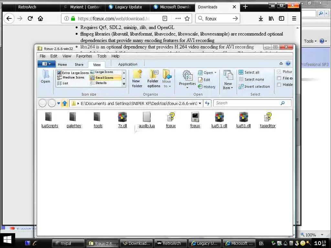Screen dimensions: 331x248
Task: Choose Small Icons view
Action: pyautogui.click(x=105, y=77)
